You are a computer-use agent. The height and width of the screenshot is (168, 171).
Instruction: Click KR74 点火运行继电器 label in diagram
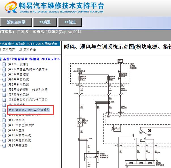[x=79, y=70]
